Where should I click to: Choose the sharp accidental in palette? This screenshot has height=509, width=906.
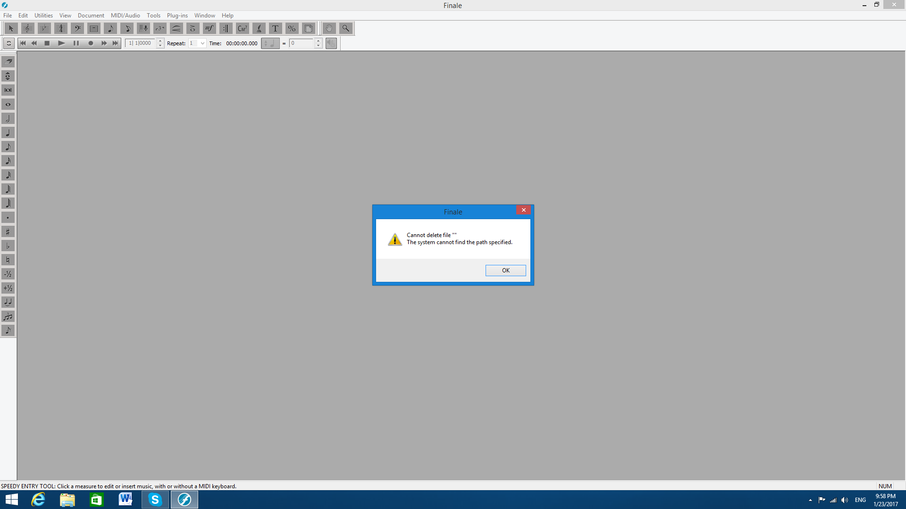click(x=8, y=231)
